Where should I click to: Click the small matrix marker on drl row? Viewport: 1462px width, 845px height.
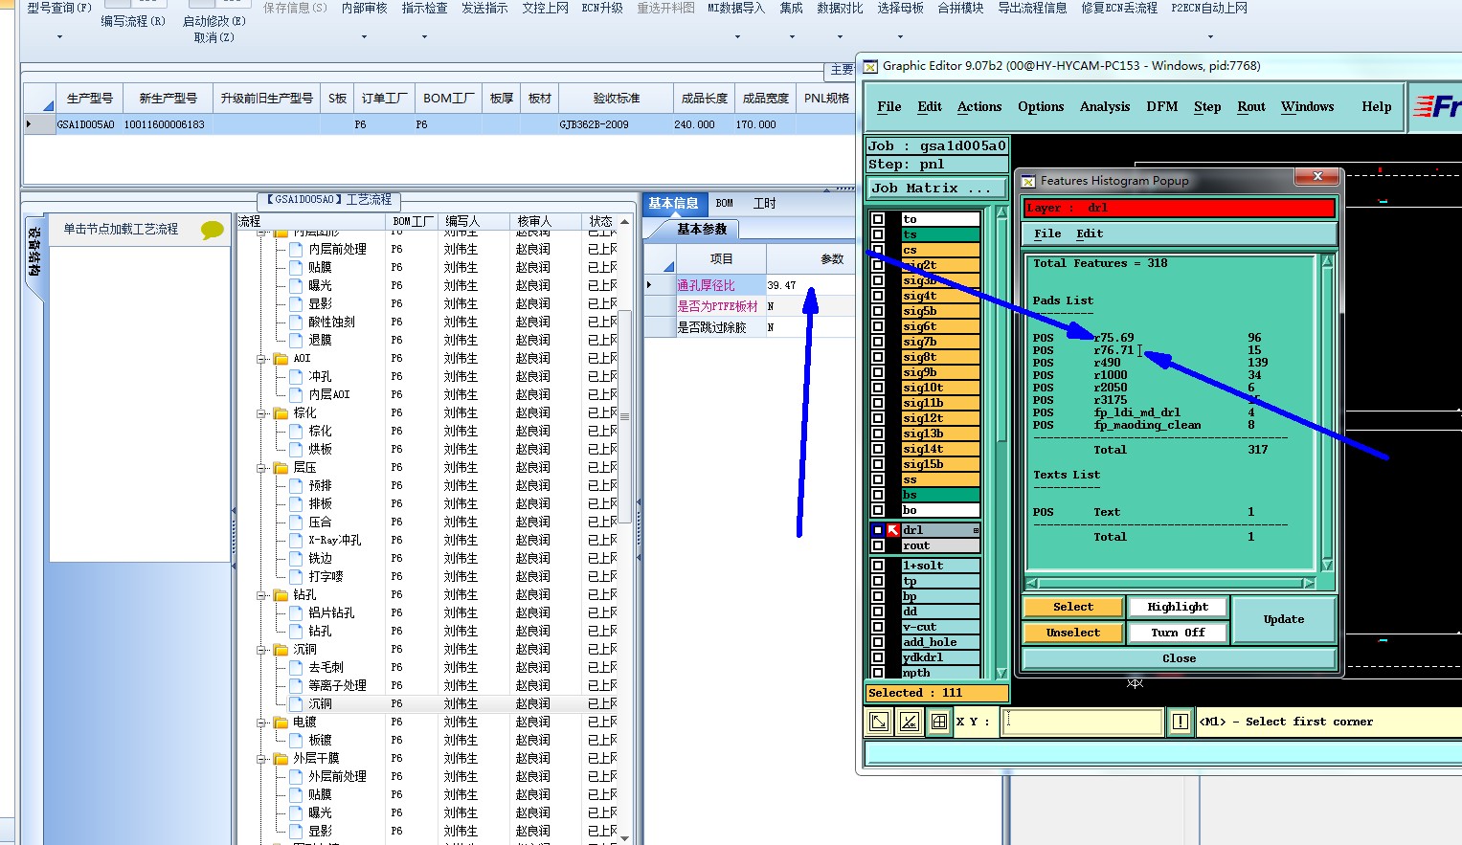976,530
